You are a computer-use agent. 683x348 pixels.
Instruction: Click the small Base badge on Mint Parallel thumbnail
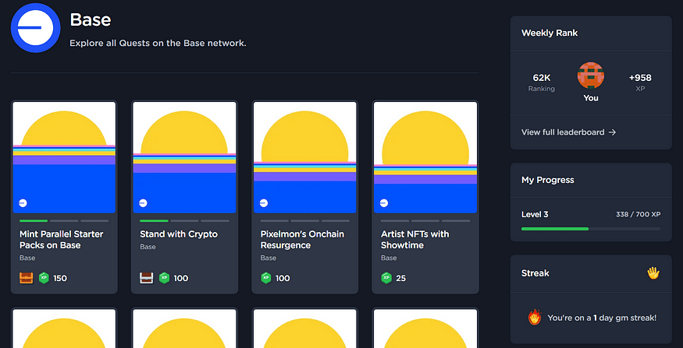tap(23, 203)
